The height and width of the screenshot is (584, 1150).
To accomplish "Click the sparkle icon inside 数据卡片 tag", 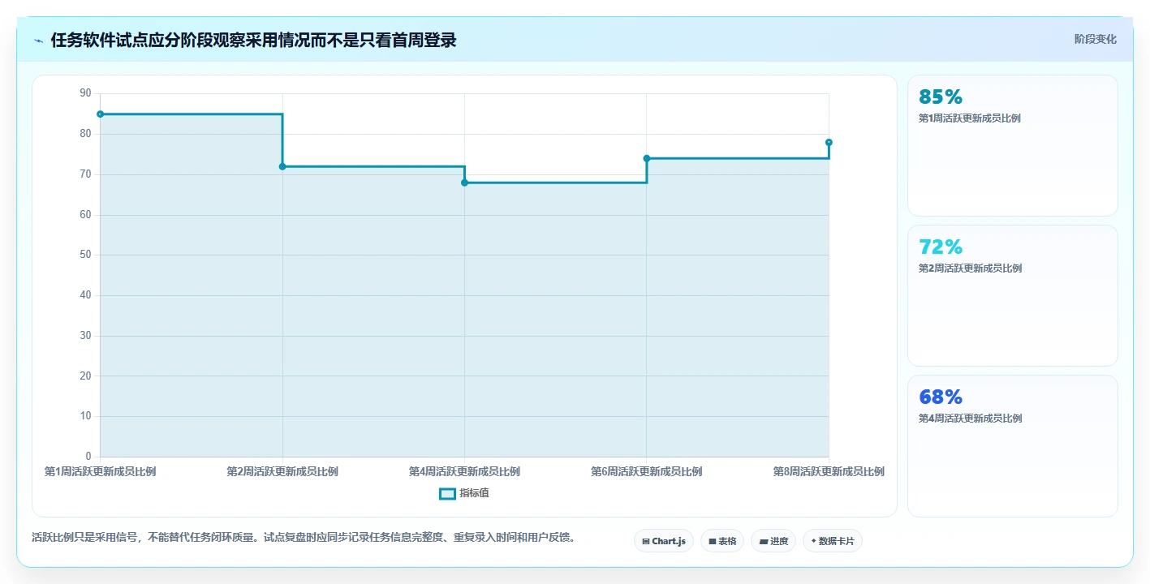I will click(813, 540).
